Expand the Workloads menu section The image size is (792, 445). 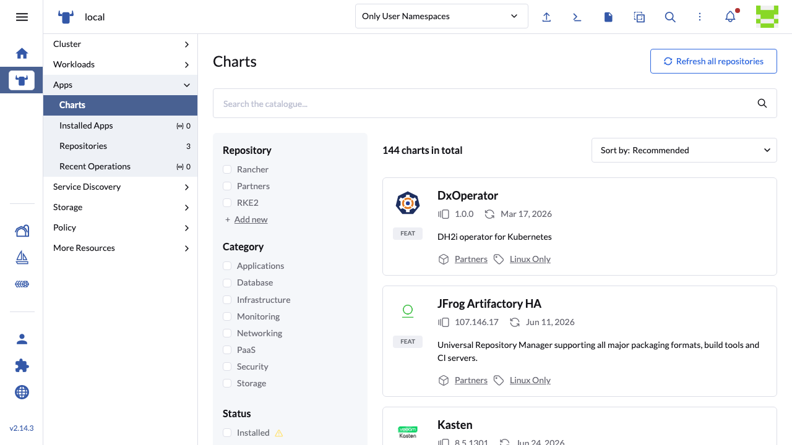[x=120, y=64]
